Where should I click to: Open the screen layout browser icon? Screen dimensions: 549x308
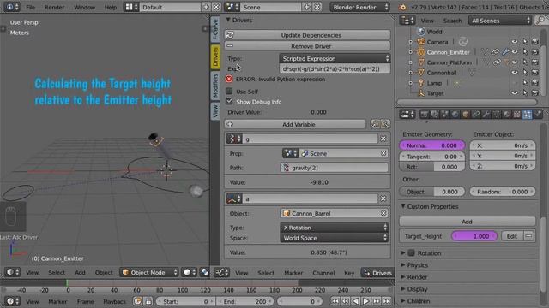click(x=131, y=7)
